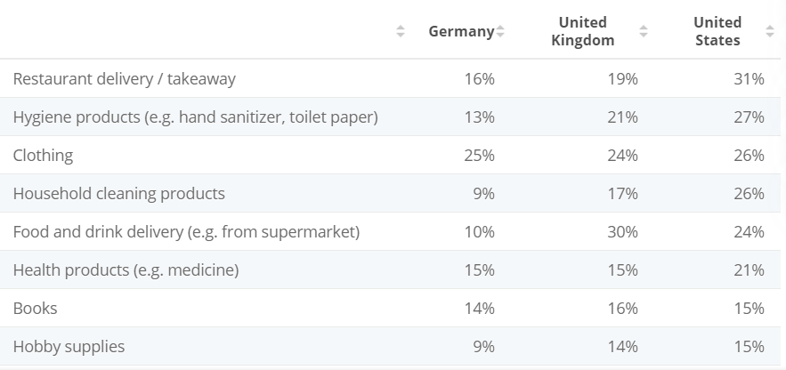Click Germany's 14% Books value
The height and width of the screenshot is (370, 786).
coord(479,309)
